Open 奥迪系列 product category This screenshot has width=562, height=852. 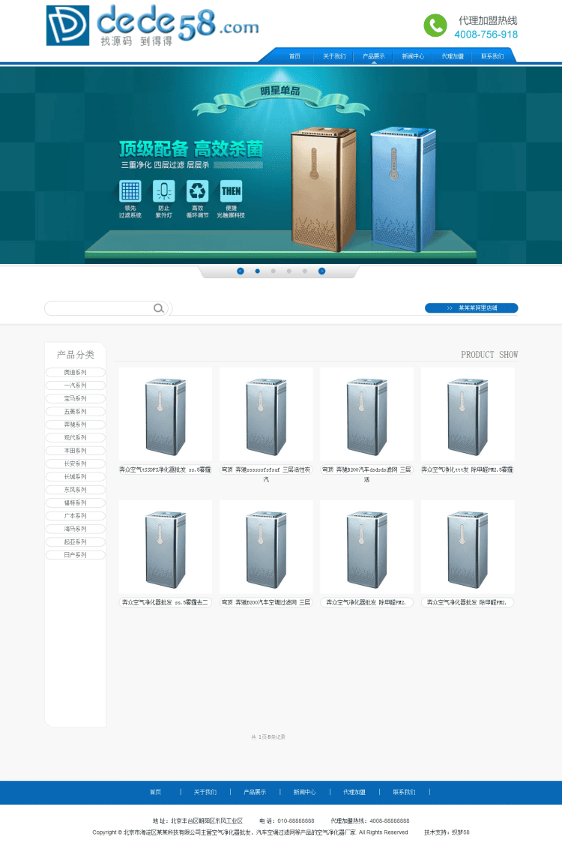(x=75, y=372)
